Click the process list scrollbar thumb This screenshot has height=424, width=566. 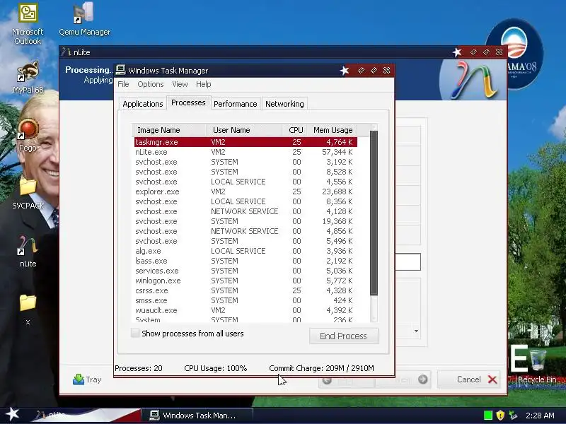click(374, 213)
